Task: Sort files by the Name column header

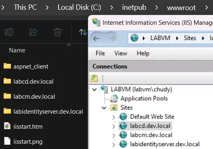Action: coord(17,50)
